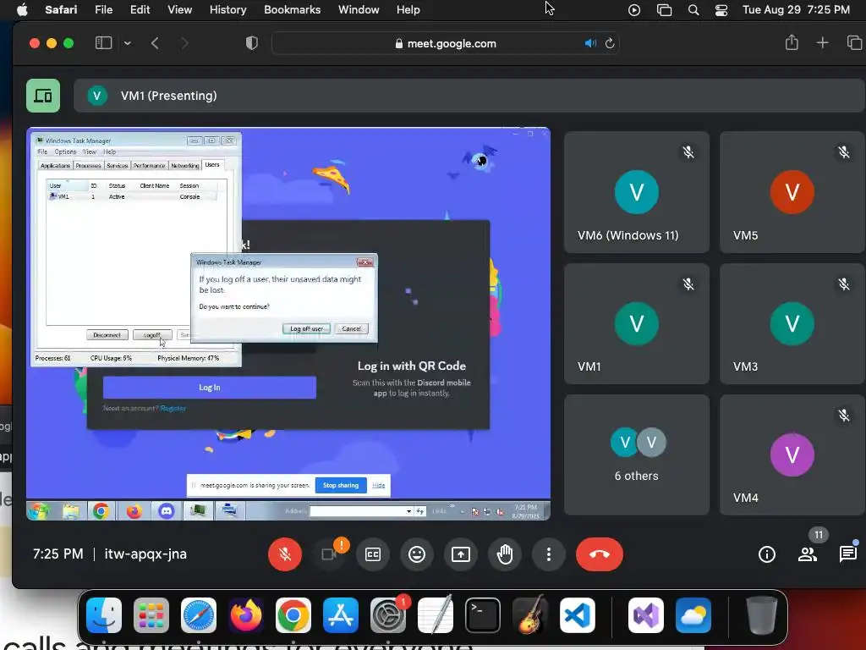Click Present now screen share button
This screenshot has height=650, width=866.
pos(461,554)
